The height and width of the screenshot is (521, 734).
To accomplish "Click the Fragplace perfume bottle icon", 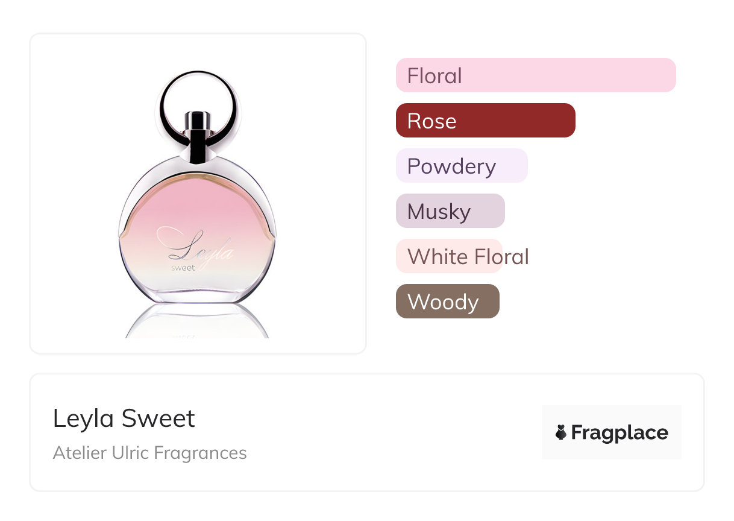I will click(x=561, y=432).
